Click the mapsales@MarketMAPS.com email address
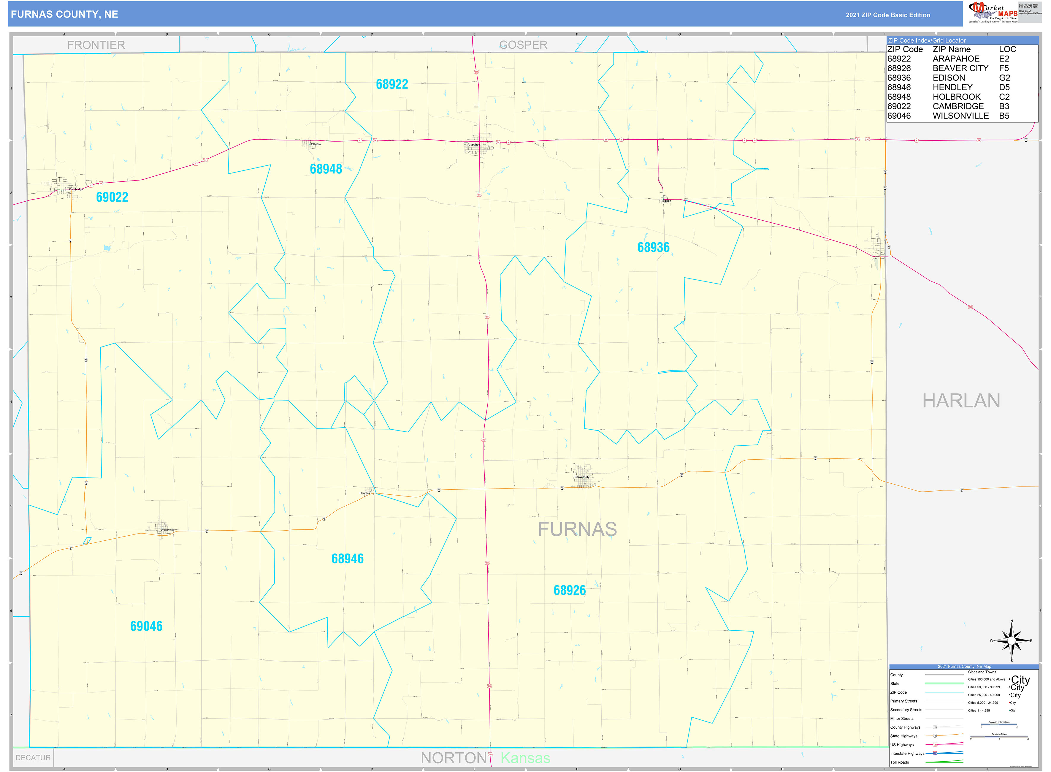Image resolution: width=1051 pixels, height=772 pixels. coord(1031,14)
